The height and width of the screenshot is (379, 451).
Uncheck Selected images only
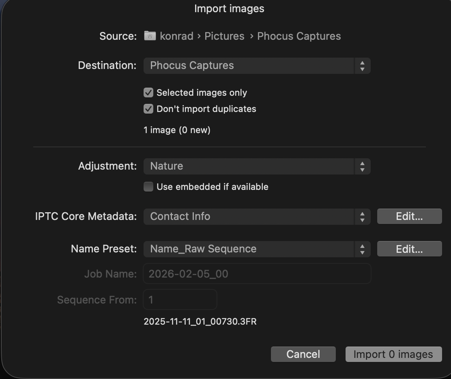[x=148, y=93]
